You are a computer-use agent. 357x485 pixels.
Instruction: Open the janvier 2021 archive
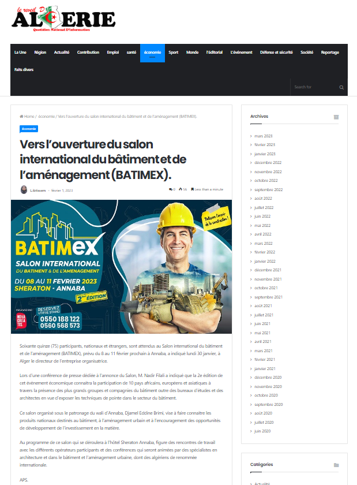tap(265, 370)
